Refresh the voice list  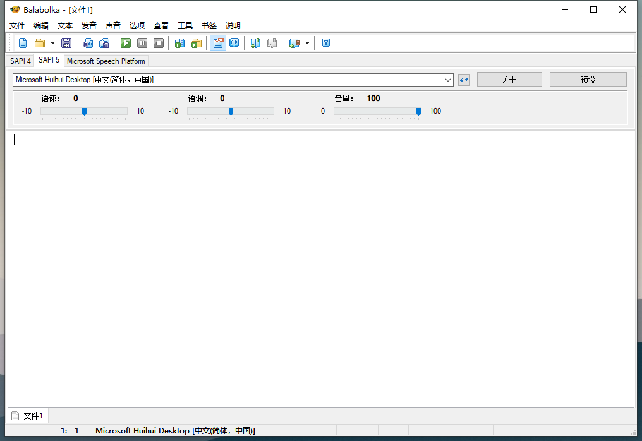464,80
